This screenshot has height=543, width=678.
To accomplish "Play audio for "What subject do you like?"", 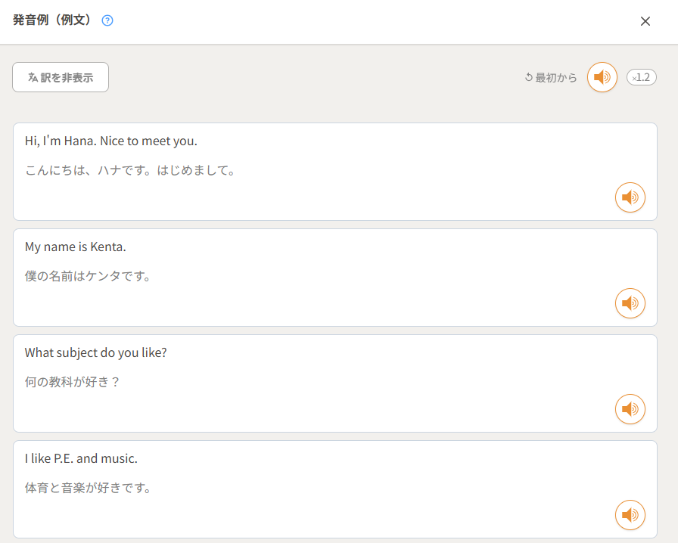I will (630, 409).
